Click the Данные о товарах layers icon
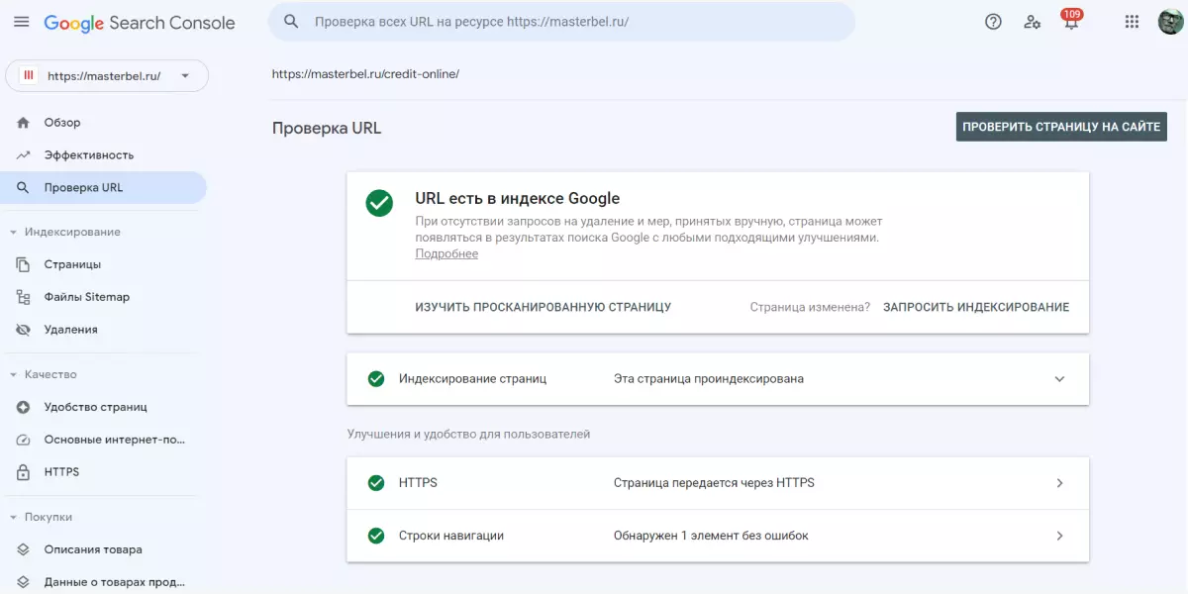This screenshot has width=1188, height=594. click(x=23, y=582)
